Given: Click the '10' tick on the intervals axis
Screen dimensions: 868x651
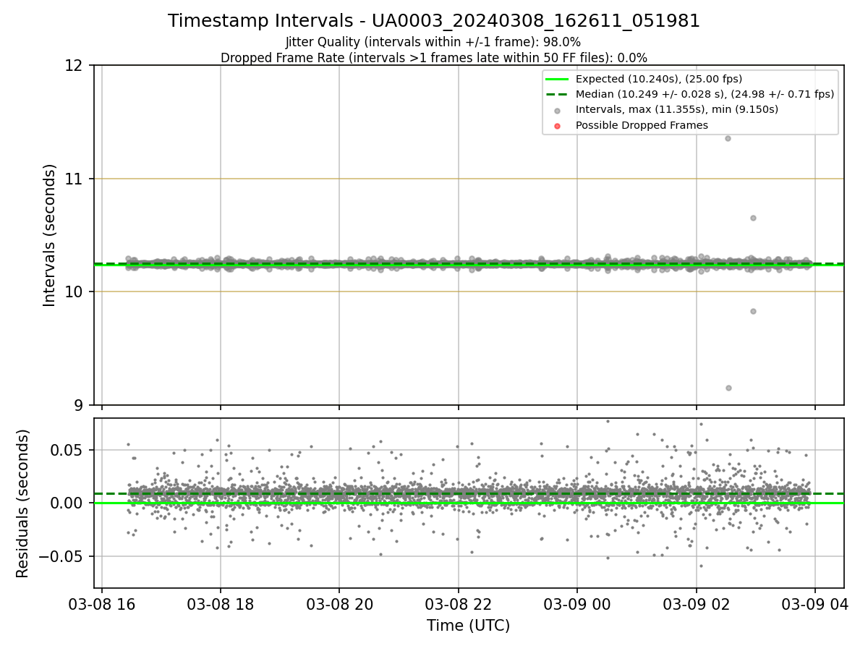Looking at the screenshot, I should [x=76, y=292].
